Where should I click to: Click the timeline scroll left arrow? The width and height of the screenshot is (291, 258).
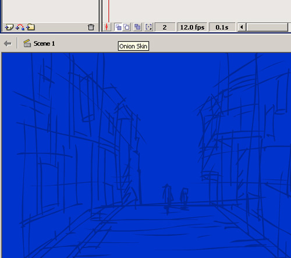242,27
